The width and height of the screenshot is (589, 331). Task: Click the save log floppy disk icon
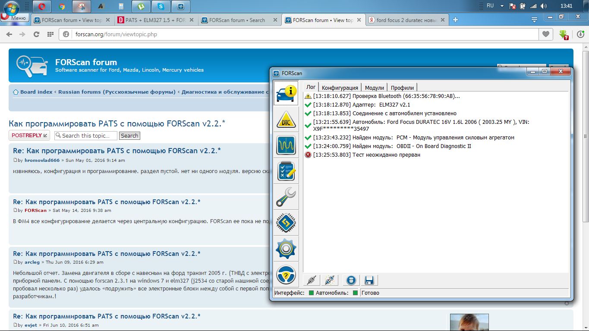tap(369, 280)
